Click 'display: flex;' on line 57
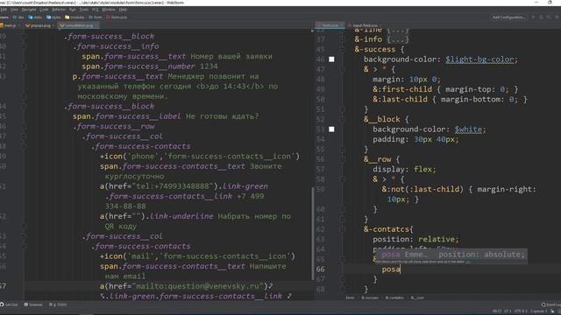Image resolution: width=561 pixels, height=315 pixels. point(404,169)
